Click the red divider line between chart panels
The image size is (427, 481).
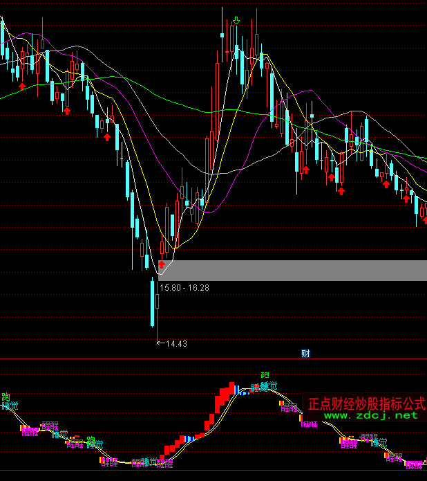207,359
